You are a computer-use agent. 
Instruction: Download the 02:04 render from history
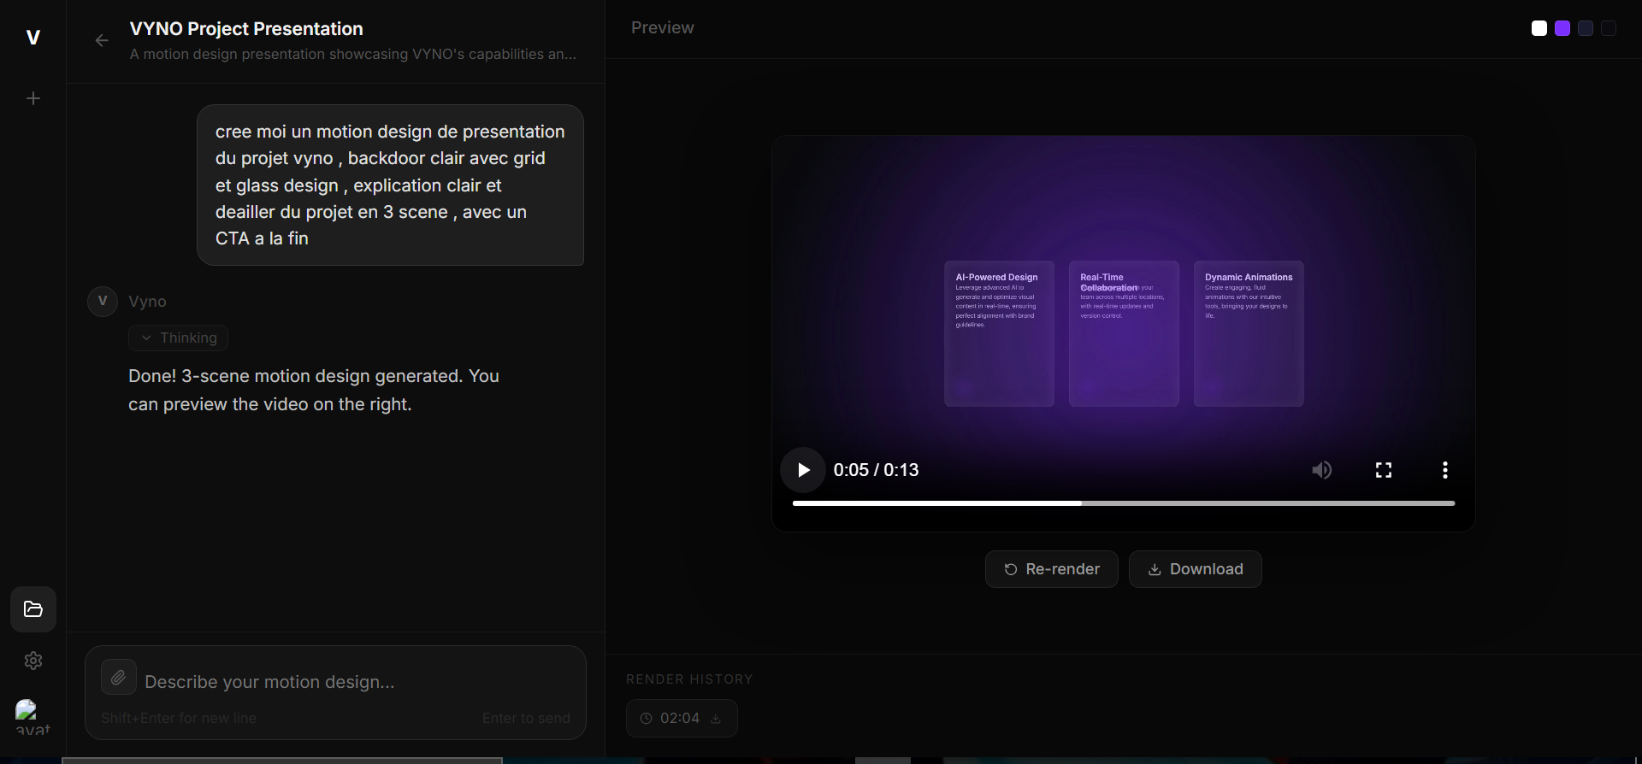pyautogui.click(x=716, y=719)
